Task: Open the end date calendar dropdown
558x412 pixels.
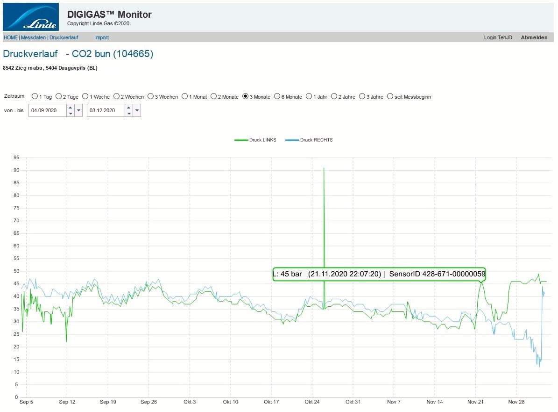Action: click(137, 111)
